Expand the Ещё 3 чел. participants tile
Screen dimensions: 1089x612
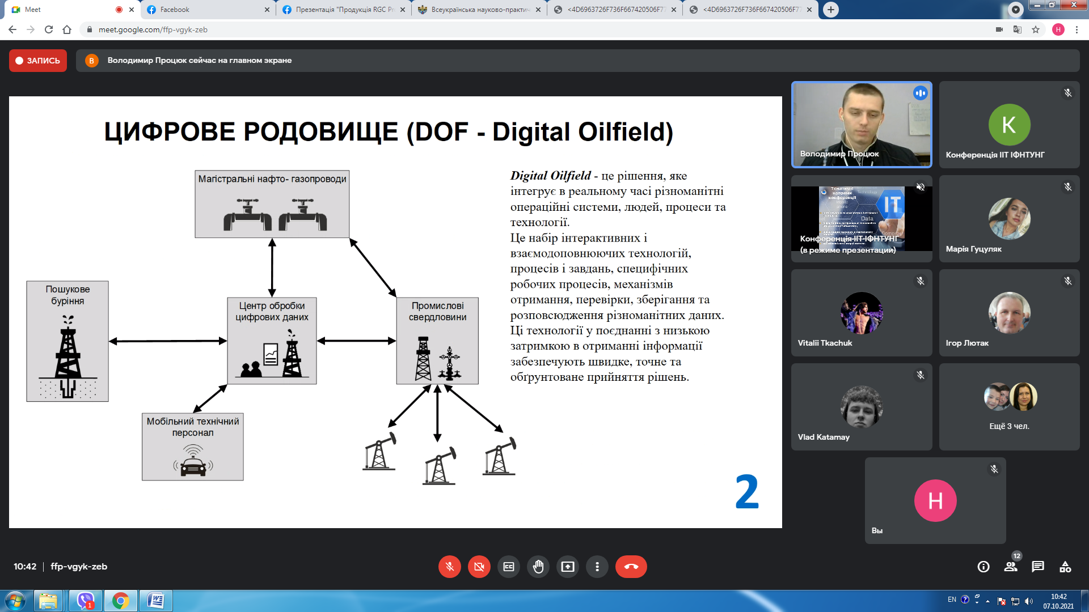(x=1009, y=407)
